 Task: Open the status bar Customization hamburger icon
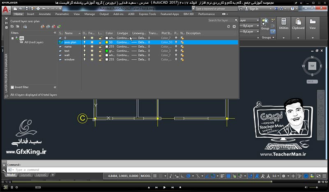point(324,176)
